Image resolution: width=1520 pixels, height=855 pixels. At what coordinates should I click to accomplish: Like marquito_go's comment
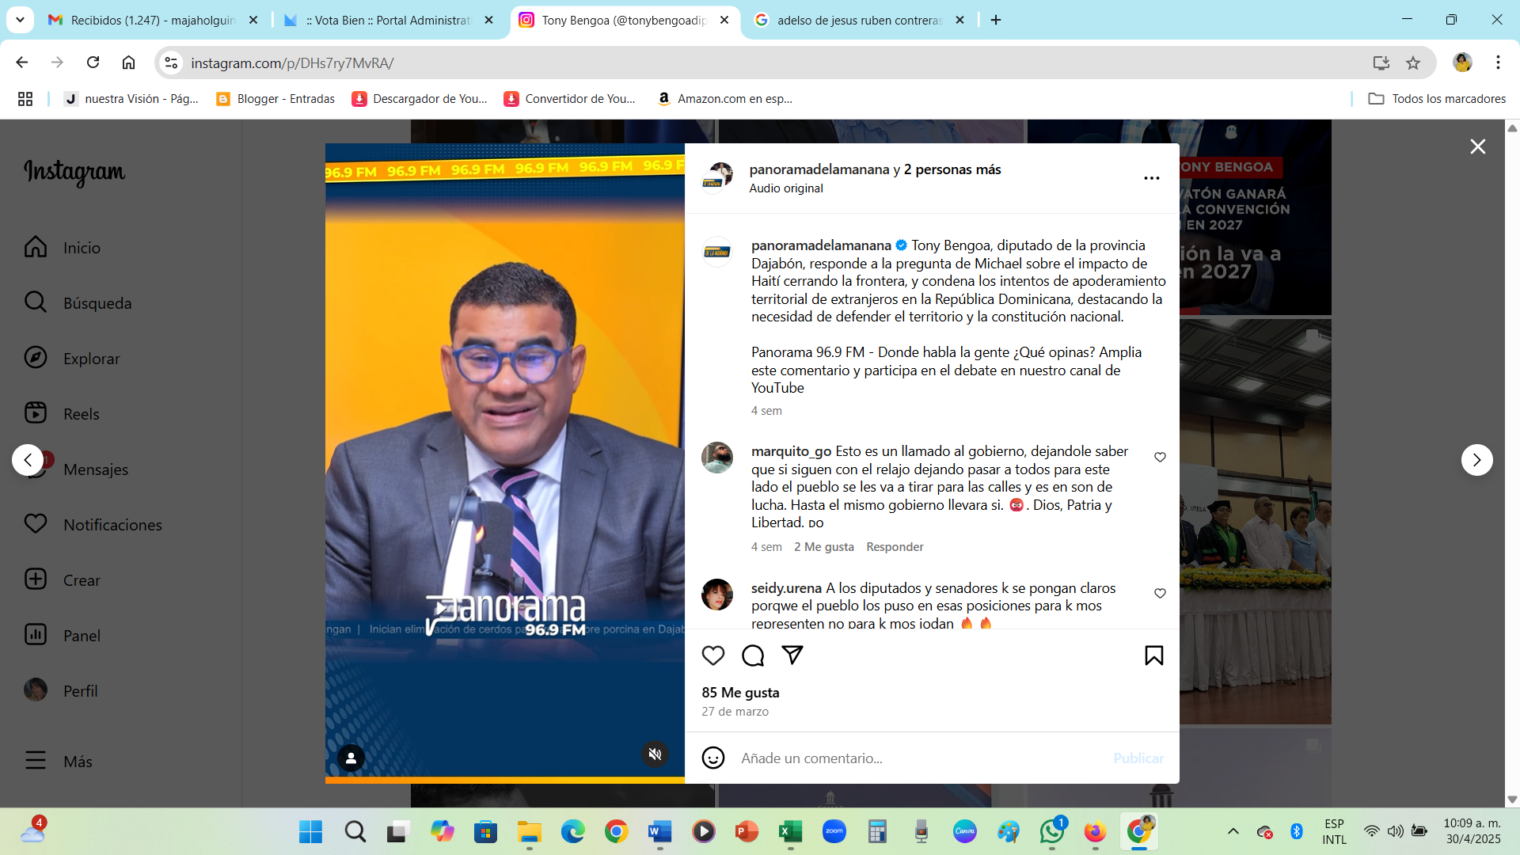[1160, 458]
